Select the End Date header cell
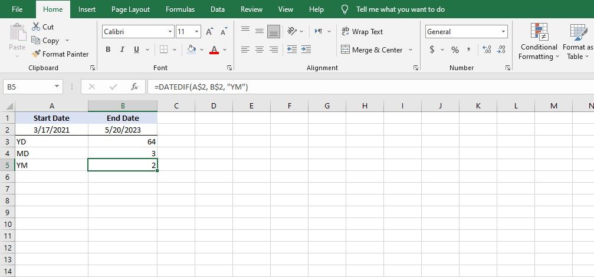 click(x=123, y=118)
